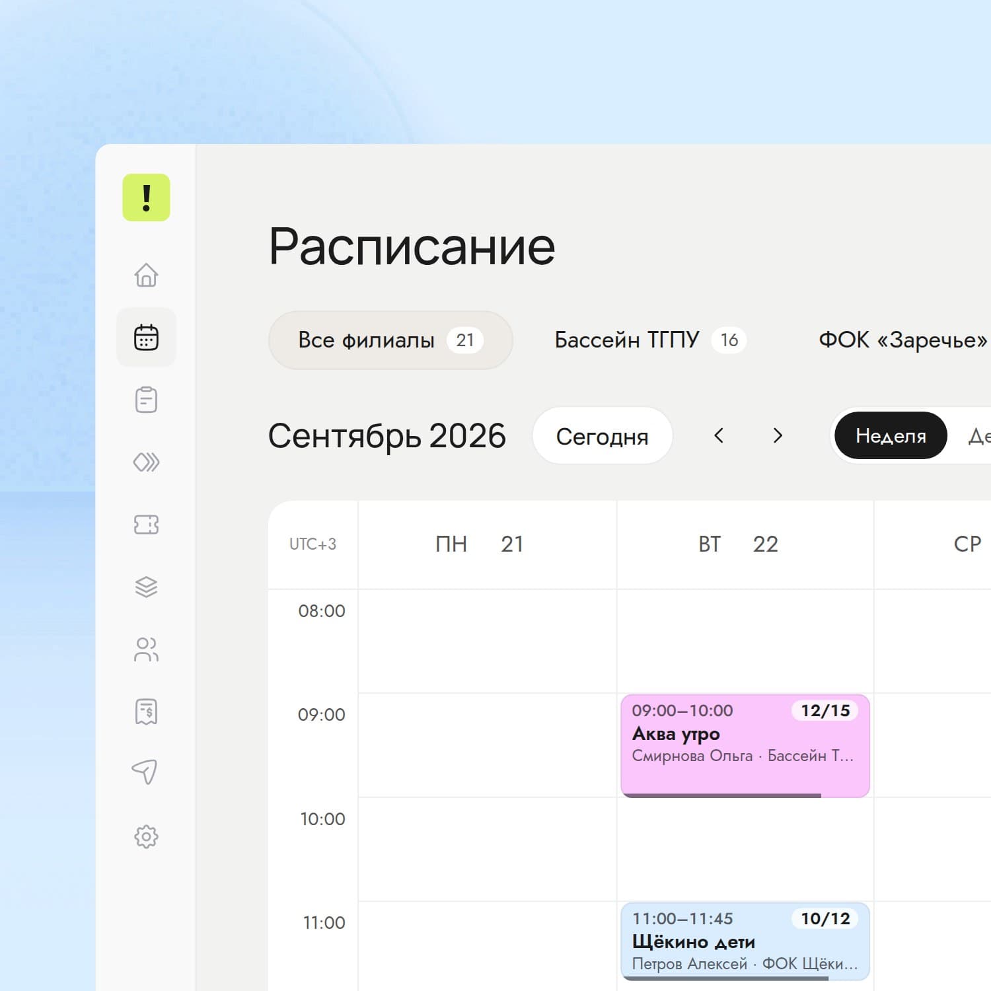The height and width of the screenshot is (991, 991).
Task: Open the 'Аква утро' class card
Action: (745, 746)
